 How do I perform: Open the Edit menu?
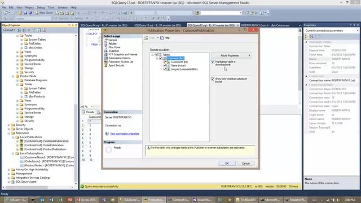11,7
